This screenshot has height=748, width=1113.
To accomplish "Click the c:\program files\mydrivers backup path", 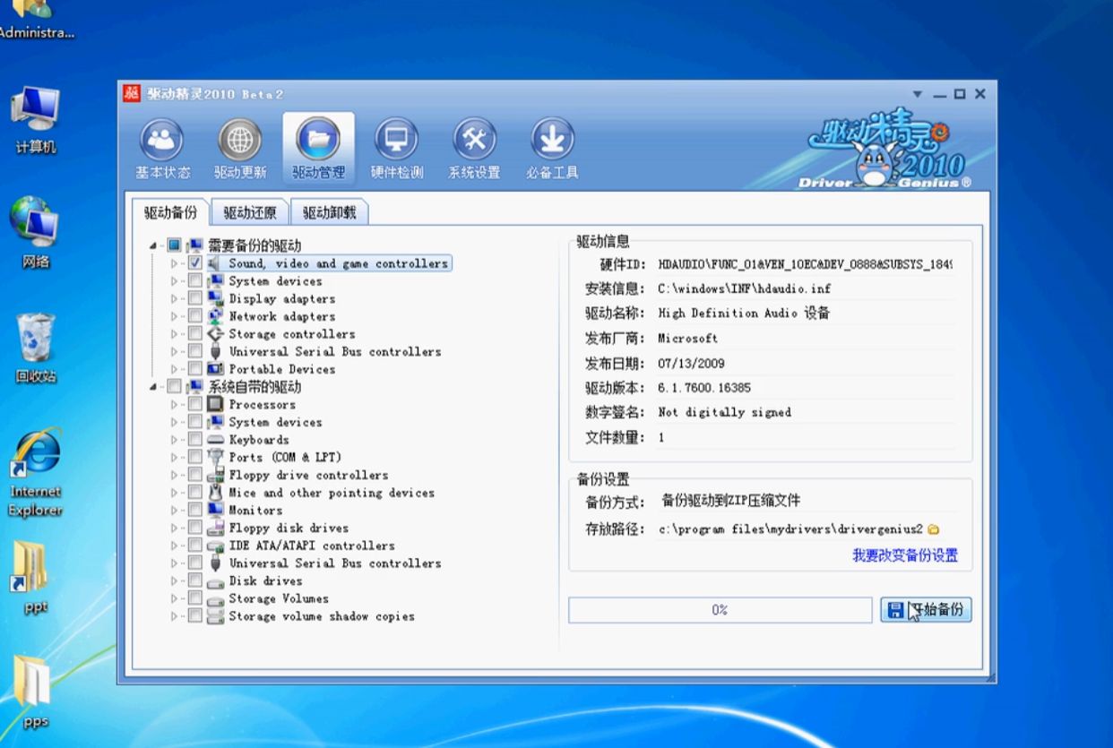I will pos(790,529).
